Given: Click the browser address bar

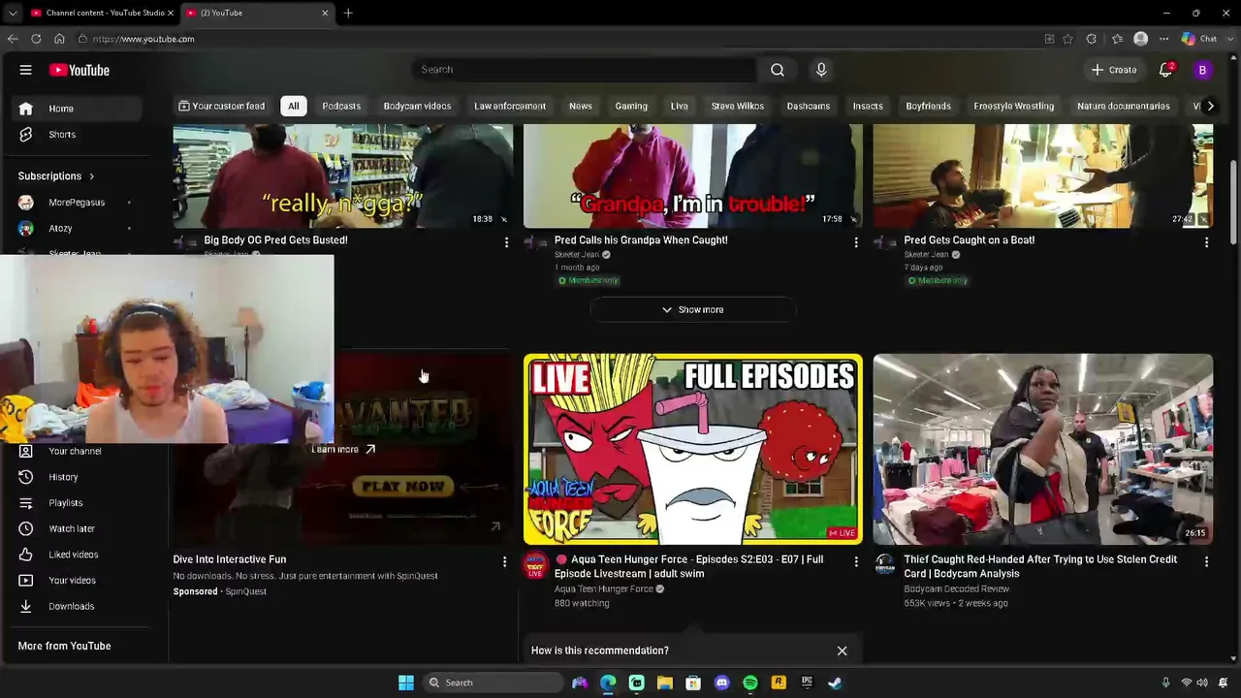Looking at the screenshot, I should [x=557, y=39].
